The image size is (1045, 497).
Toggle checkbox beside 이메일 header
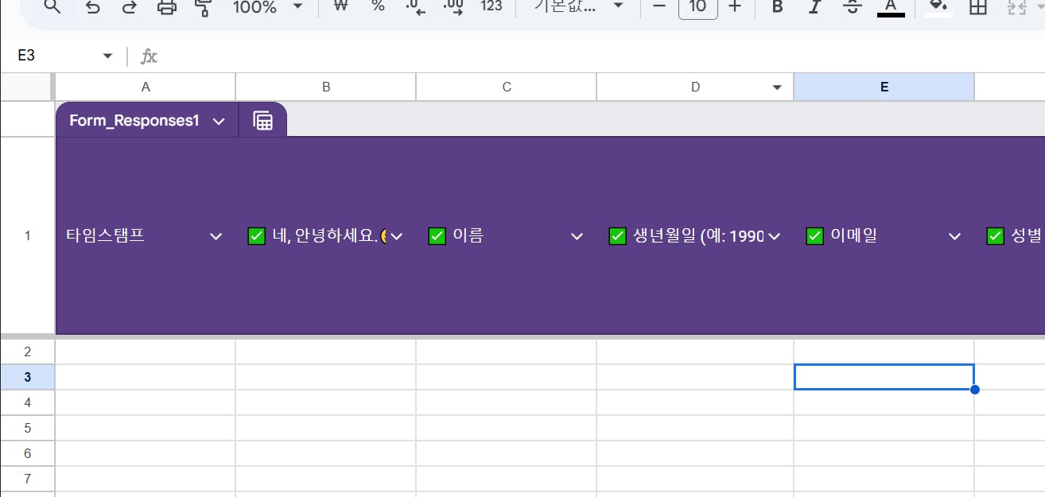[814, 236]
